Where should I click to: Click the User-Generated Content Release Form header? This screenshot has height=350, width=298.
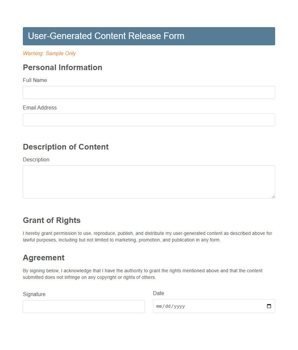coord(106,36)
